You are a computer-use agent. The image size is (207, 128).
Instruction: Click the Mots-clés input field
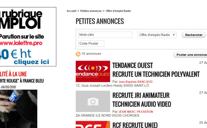pos(105,35)
